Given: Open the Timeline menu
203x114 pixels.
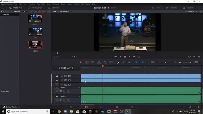Looking at the screenshot, I should point(32,4).
